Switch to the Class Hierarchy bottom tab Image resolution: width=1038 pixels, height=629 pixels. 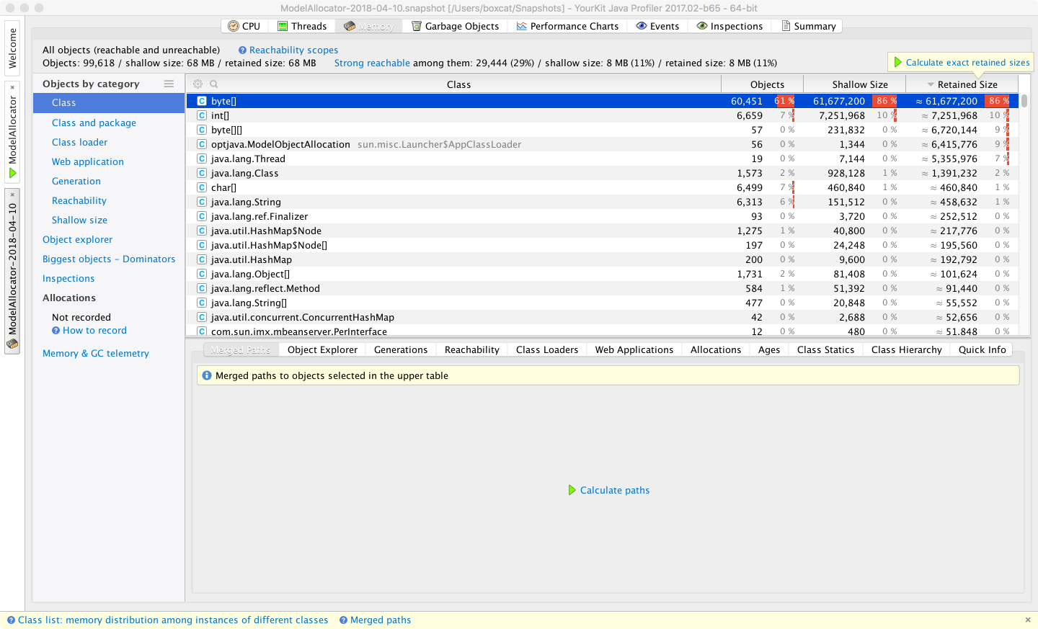(906, 349)
